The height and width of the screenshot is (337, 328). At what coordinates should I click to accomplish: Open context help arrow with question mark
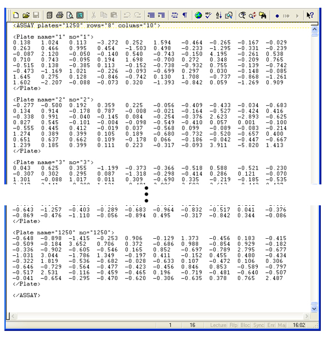coord(310,15)
